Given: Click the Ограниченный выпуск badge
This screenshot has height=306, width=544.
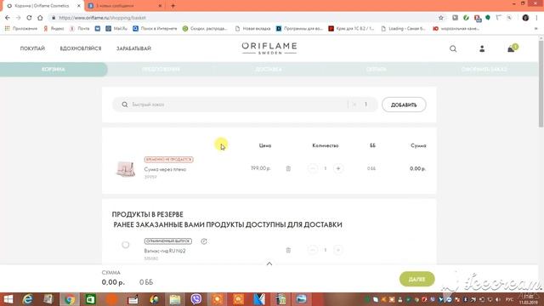Looking at the screenshot, I should click(168, 241).
